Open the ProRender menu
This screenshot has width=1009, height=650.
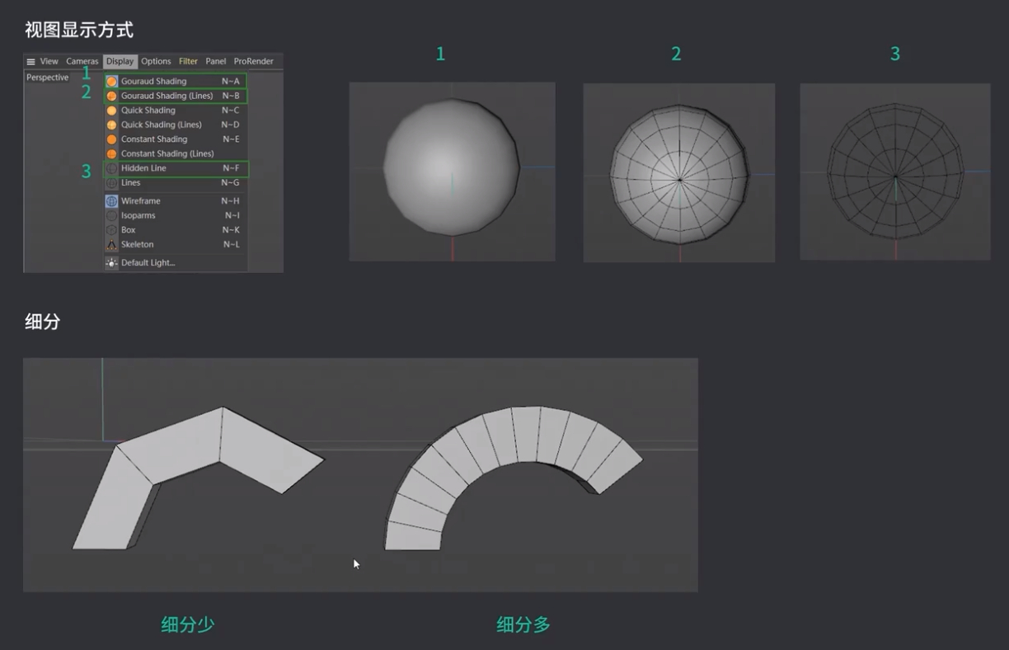[x=254, y=62]
